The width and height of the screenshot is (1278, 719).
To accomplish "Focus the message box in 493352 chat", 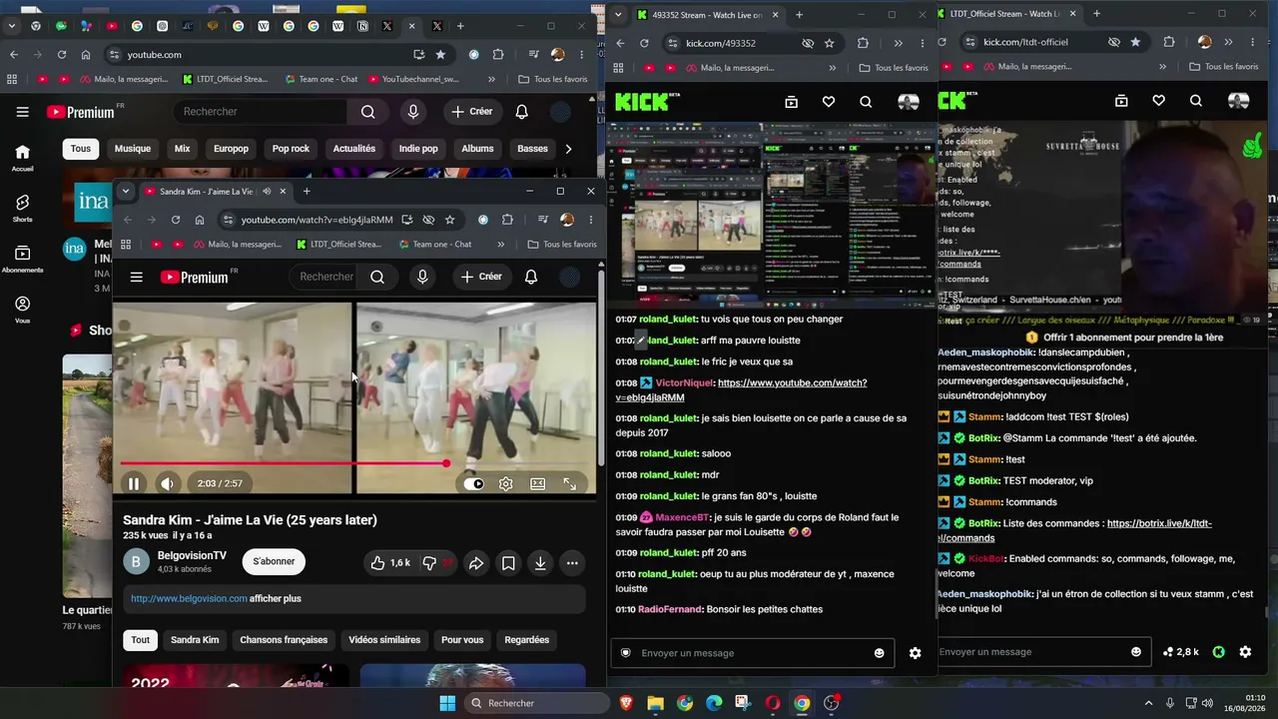I will pos(752,653).
